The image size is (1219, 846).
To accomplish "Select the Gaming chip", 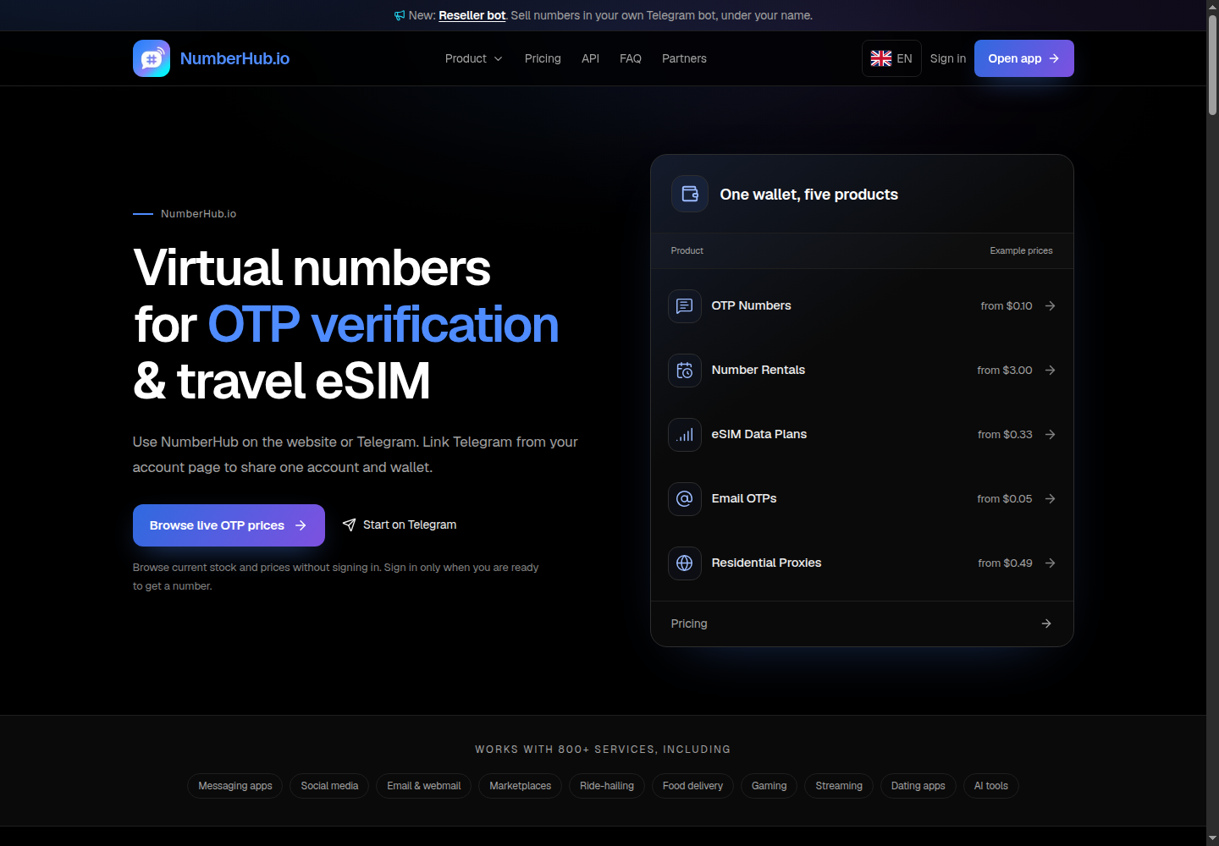I will 769,786.
